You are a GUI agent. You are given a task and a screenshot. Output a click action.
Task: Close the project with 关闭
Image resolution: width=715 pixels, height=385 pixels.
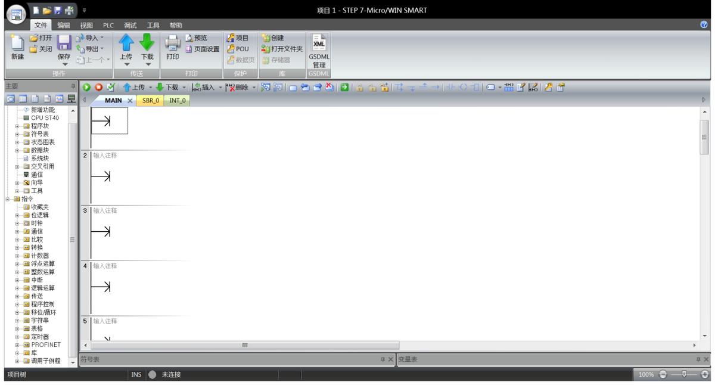point(41,48)
